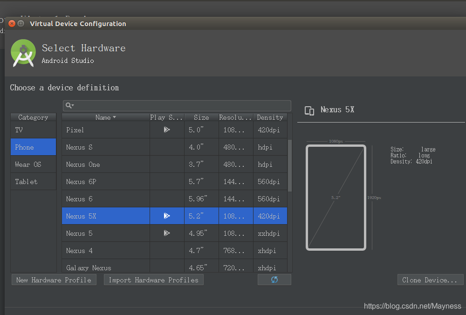
Task: Click the search magnifier icon in filter field
Action: tap(69, 105)
